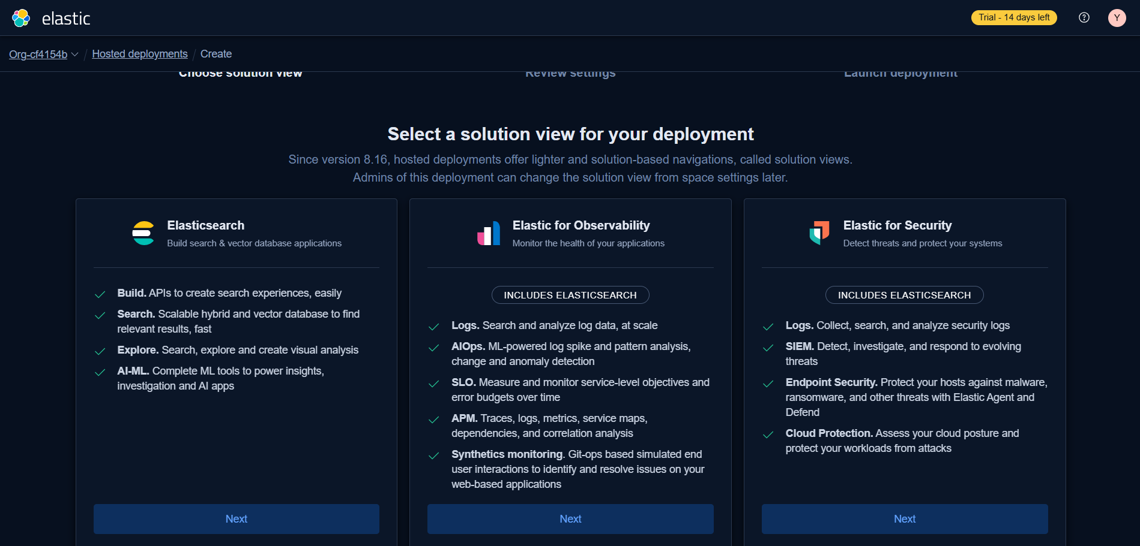Click the Trial 14 days left badge
This screenshot has height=546, width=1140.
coord(1014,17)
